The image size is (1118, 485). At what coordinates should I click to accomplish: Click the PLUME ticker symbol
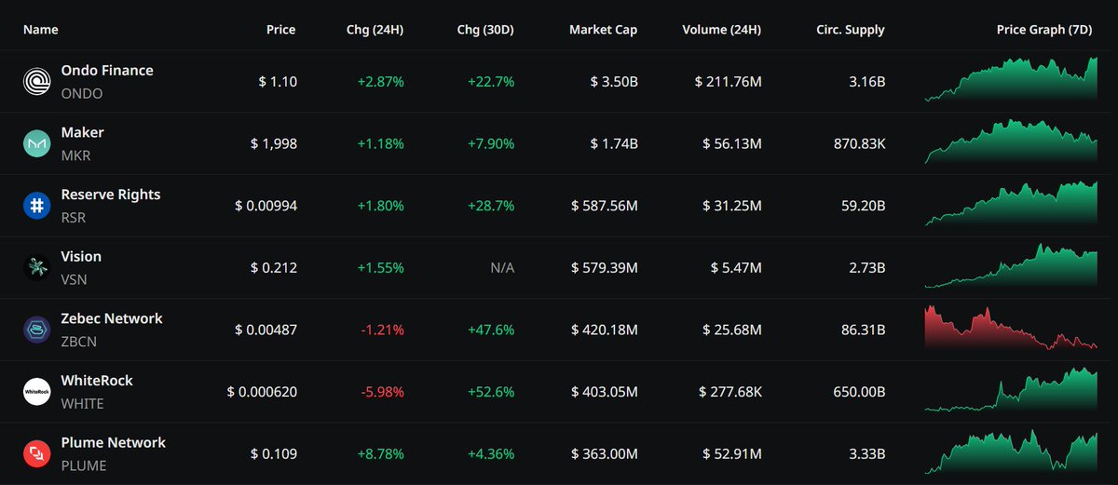point(84,465)
